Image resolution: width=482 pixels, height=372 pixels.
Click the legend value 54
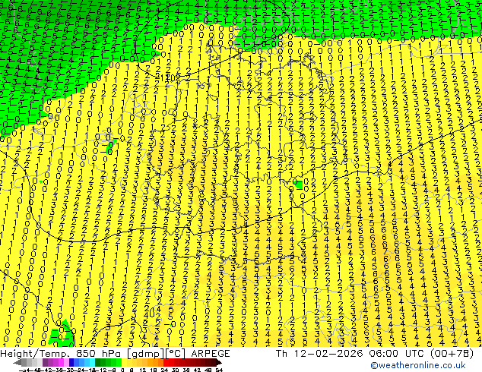pos(219,370)
